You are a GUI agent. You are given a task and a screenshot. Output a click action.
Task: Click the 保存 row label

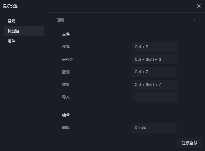(x=66, y=47)
